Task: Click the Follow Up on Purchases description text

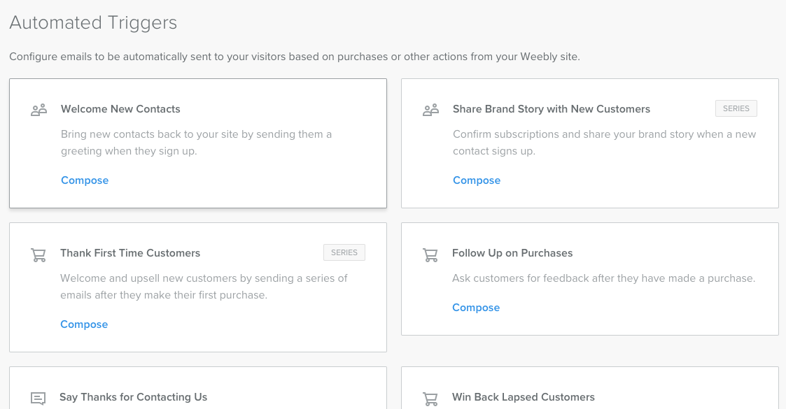Action: (x=603, y=278)
